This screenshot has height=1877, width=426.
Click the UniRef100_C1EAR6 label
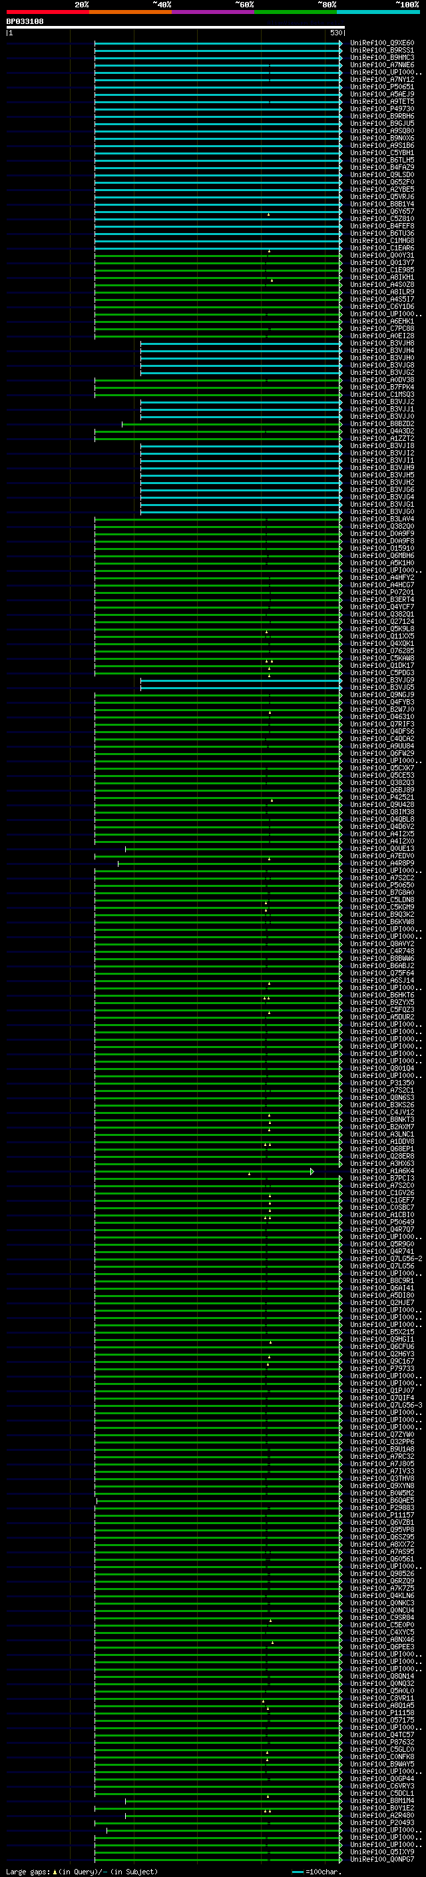381,248
